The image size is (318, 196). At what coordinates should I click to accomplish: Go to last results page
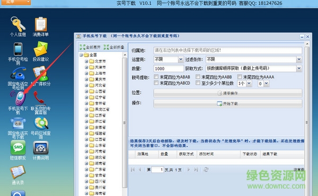point(196,170)
